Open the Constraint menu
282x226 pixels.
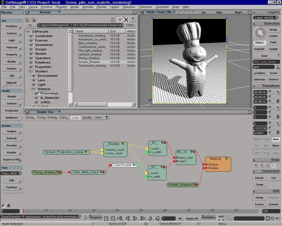[162, 7]
